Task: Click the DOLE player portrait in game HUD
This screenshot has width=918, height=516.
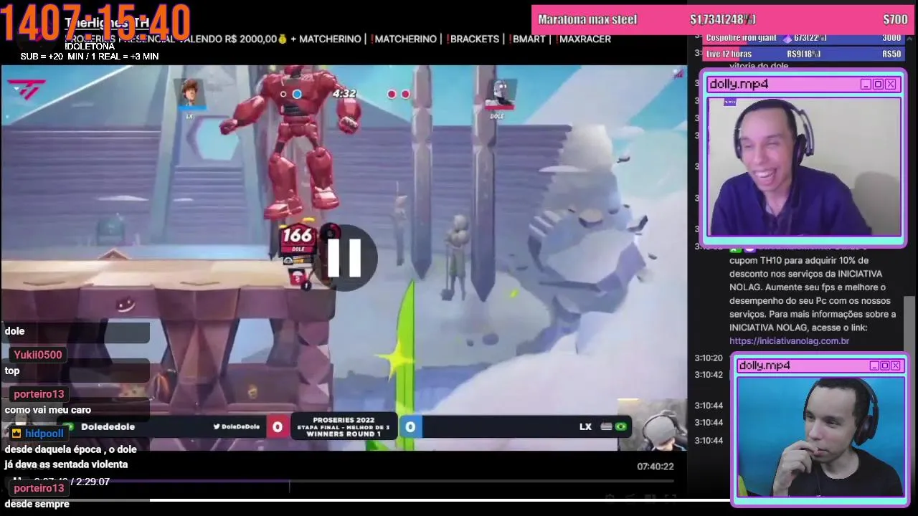Action: click(500, 94)
